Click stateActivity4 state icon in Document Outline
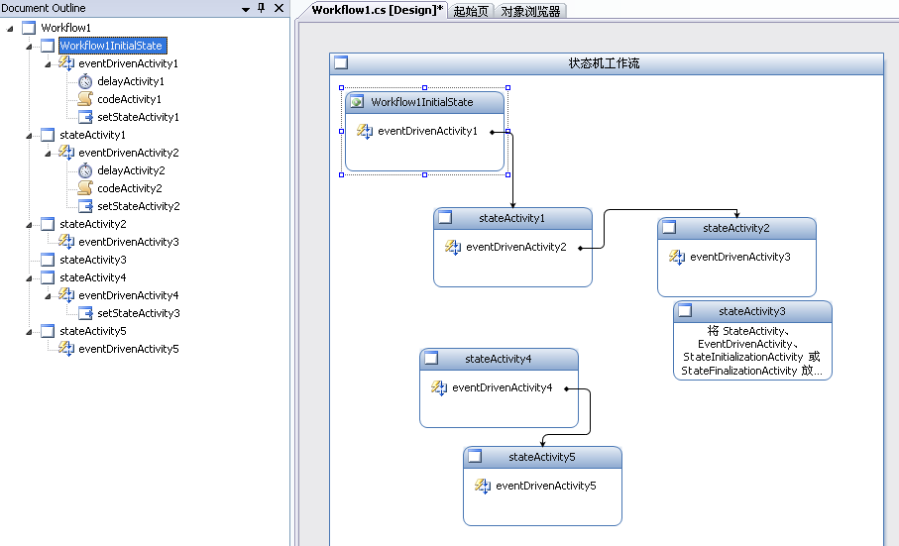The image size is (899, 546). point(48,277)
